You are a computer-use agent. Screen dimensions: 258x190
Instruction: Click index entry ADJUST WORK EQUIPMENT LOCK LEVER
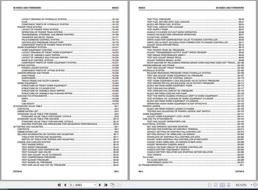point(168,116)
